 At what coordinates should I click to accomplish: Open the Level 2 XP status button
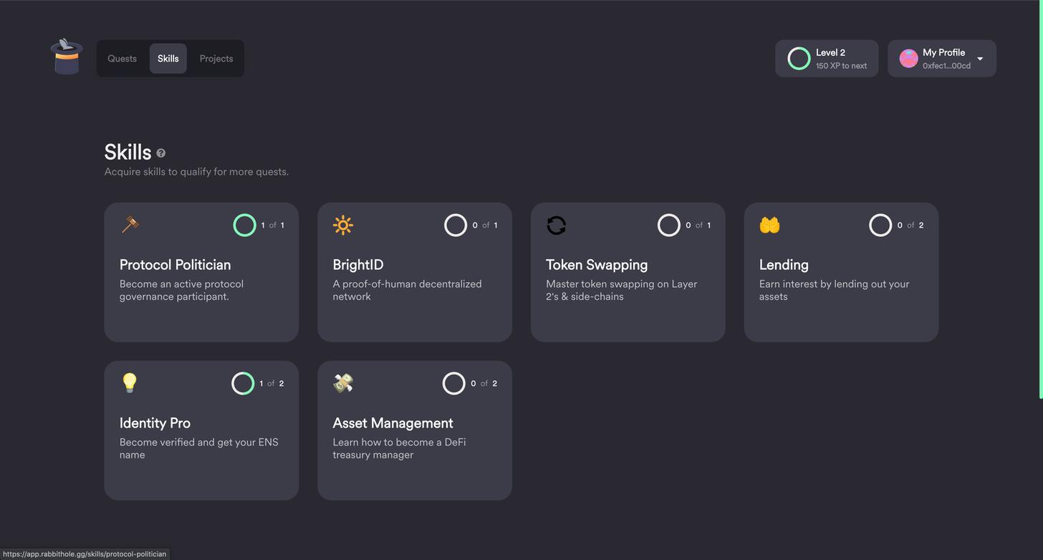[827, 59]
